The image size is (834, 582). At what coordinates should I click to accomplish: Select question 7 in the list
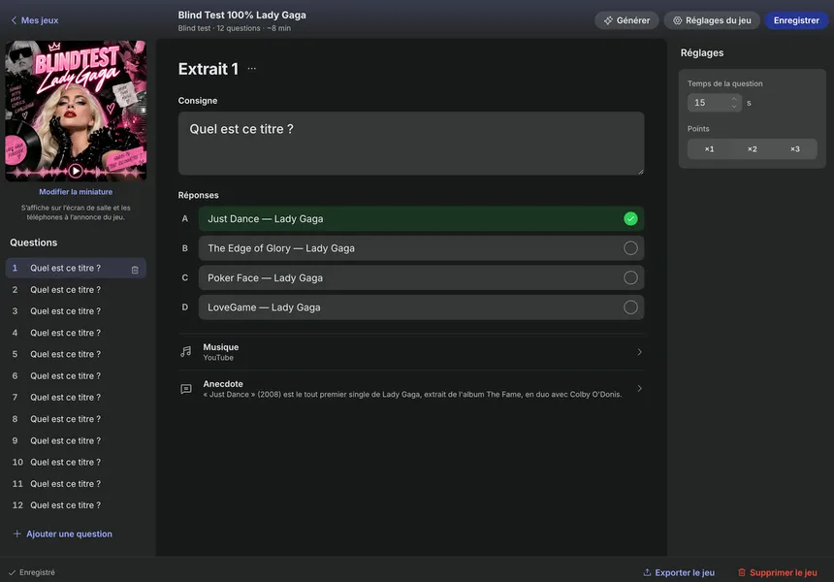click(x=76, y=398)
